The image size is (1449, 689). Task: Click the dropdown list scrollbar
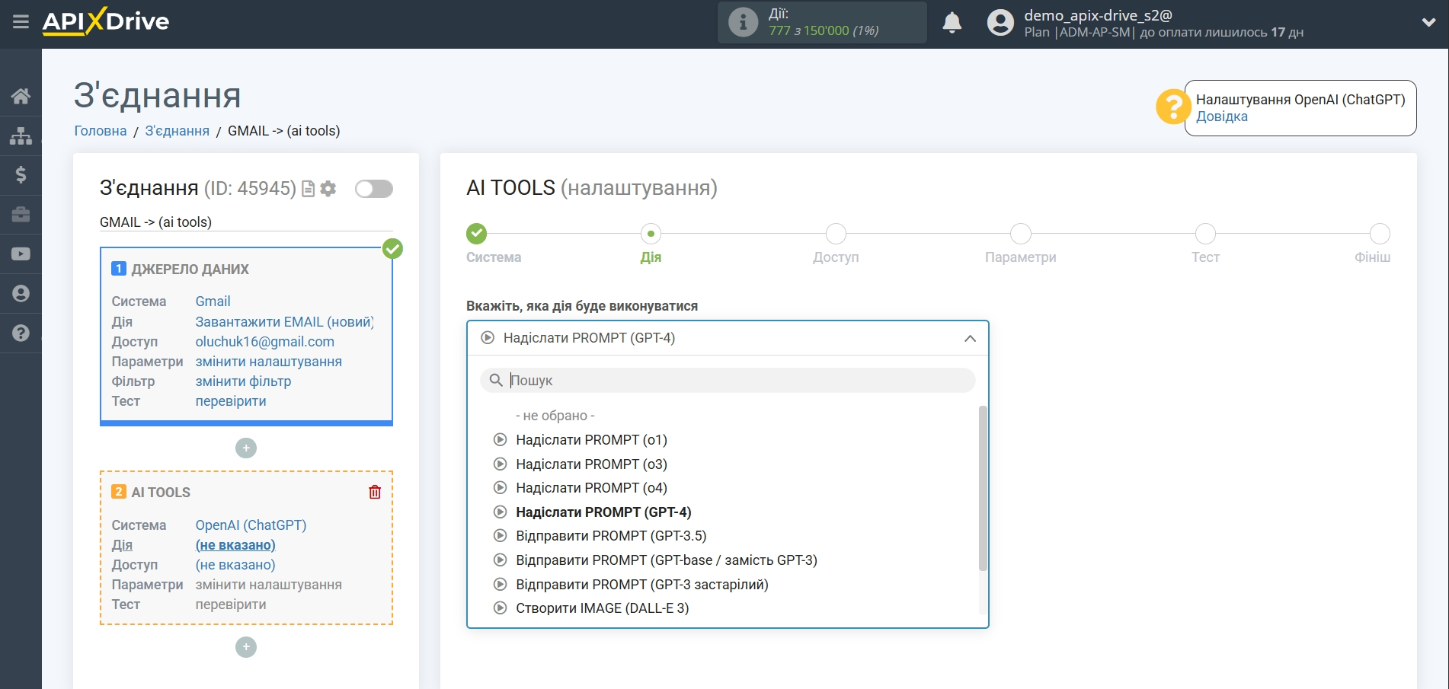983,488
